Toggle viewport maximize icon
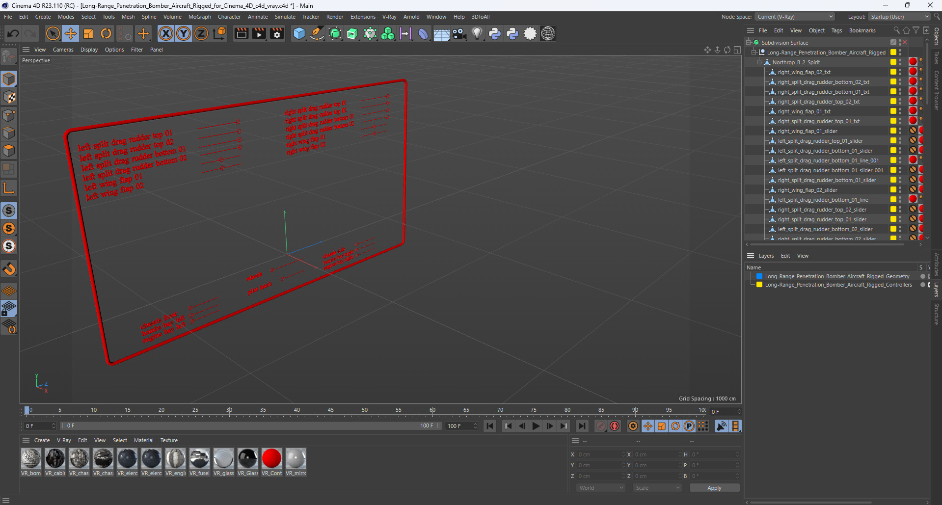Viewport: 942px width, 505px height. pyautogui.click(x=737, y=50)
